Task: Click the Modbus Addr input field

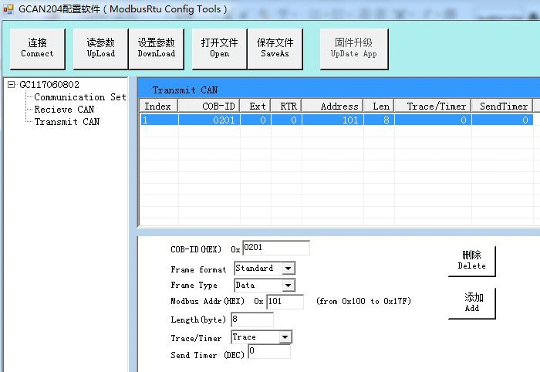Action: (x=285, y=302)
